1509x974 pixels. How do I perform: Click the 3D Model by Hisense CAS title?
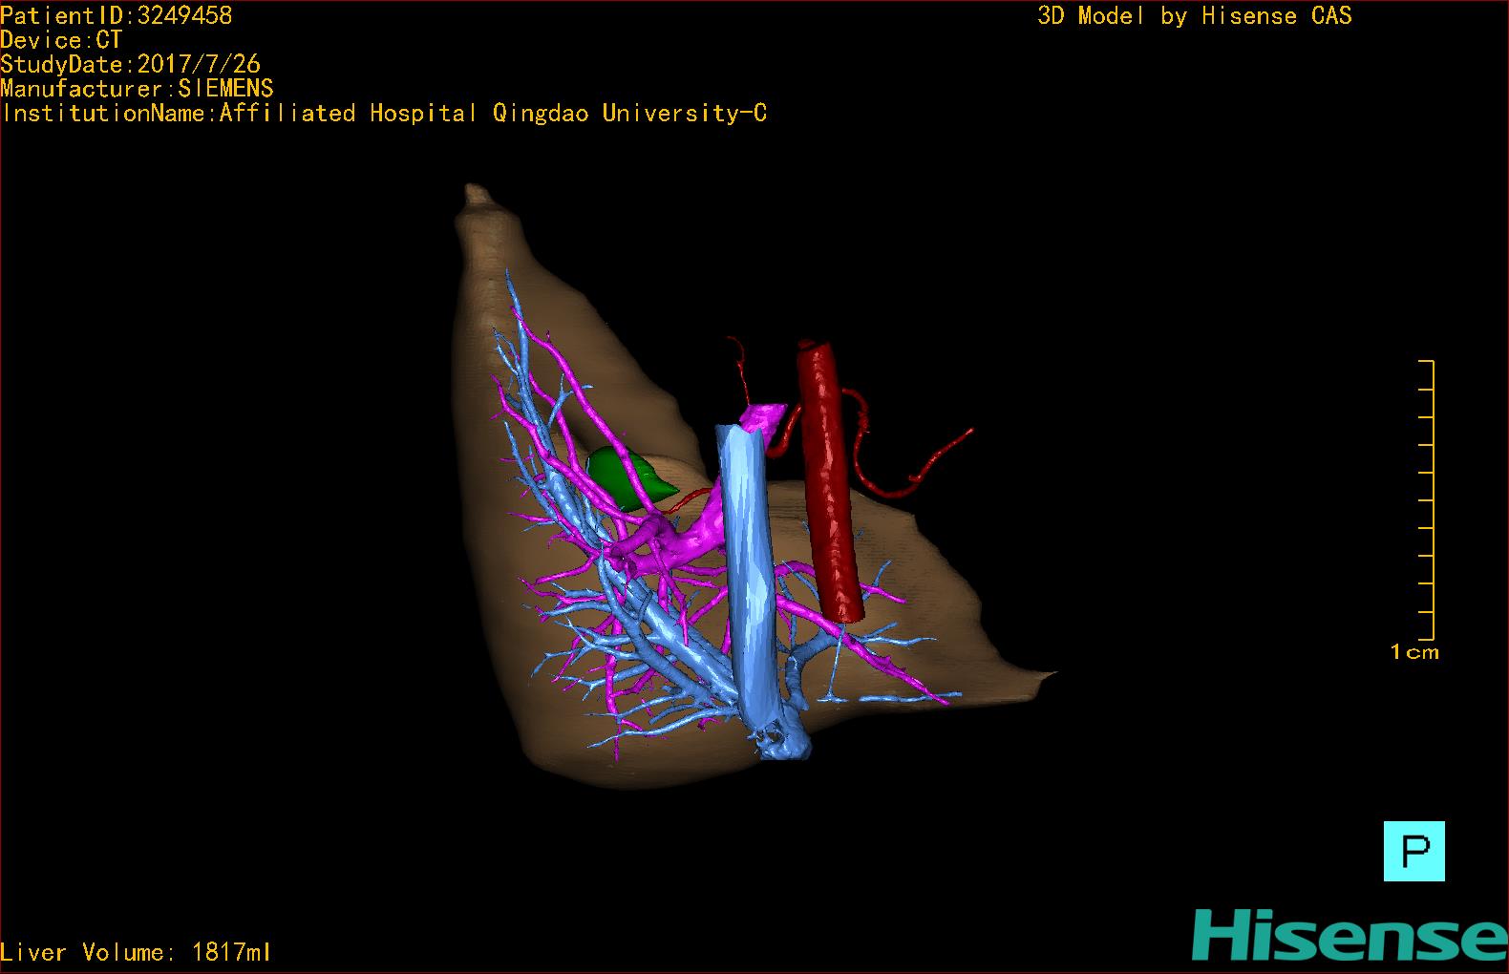click(x=1195, y=15)
